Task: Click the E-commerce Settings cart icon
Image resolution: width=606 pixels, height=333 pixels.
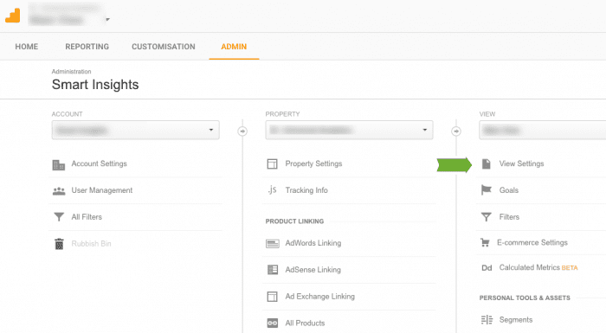Action: click(485, 242)
